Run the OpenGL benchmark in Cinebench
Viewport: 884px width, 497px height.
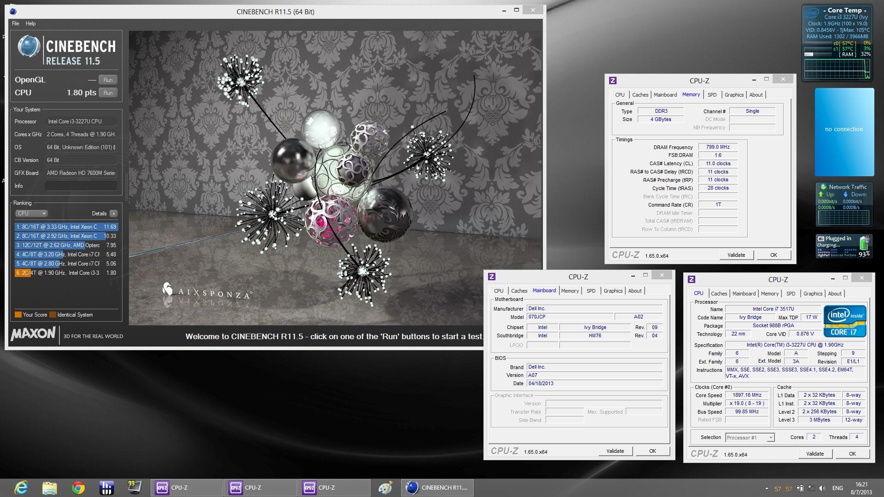point(108,80)
